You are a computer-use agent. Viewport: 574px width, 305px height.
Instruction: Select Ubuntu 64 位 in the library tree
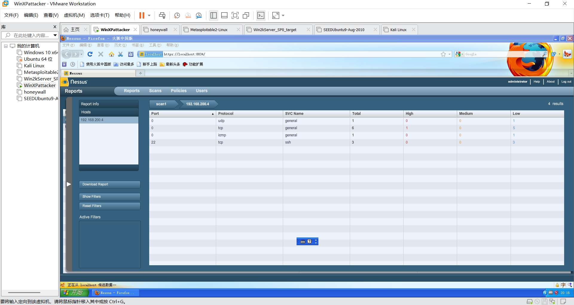pos(38,59)
